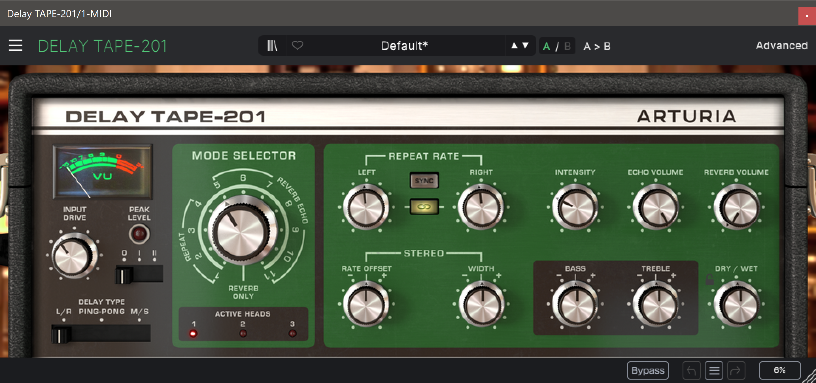Select L/R delay type

pos(64,311)
